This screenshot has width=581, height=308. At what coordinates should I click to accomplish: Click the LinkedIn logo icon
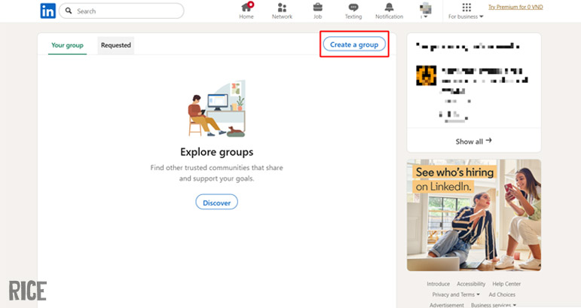click(47, 11)
